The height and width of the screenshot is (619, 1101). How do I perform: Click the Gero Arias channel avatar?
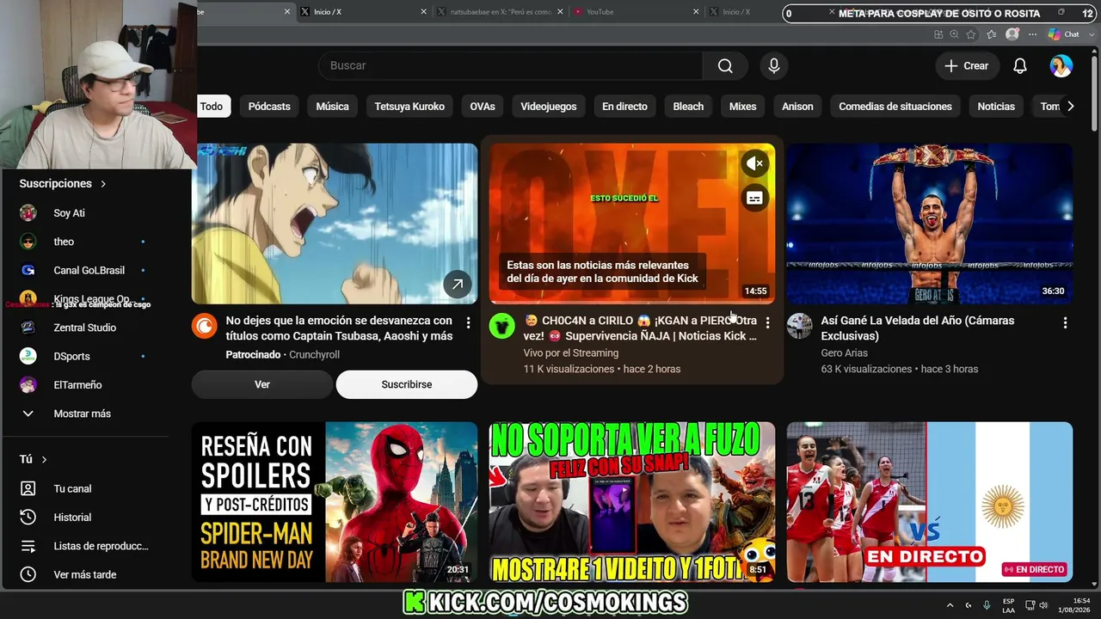click(800, 326)
